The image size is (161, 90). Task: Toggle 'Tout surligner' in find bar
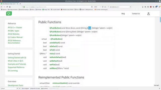pyautogui.click(x=25, y=88)
